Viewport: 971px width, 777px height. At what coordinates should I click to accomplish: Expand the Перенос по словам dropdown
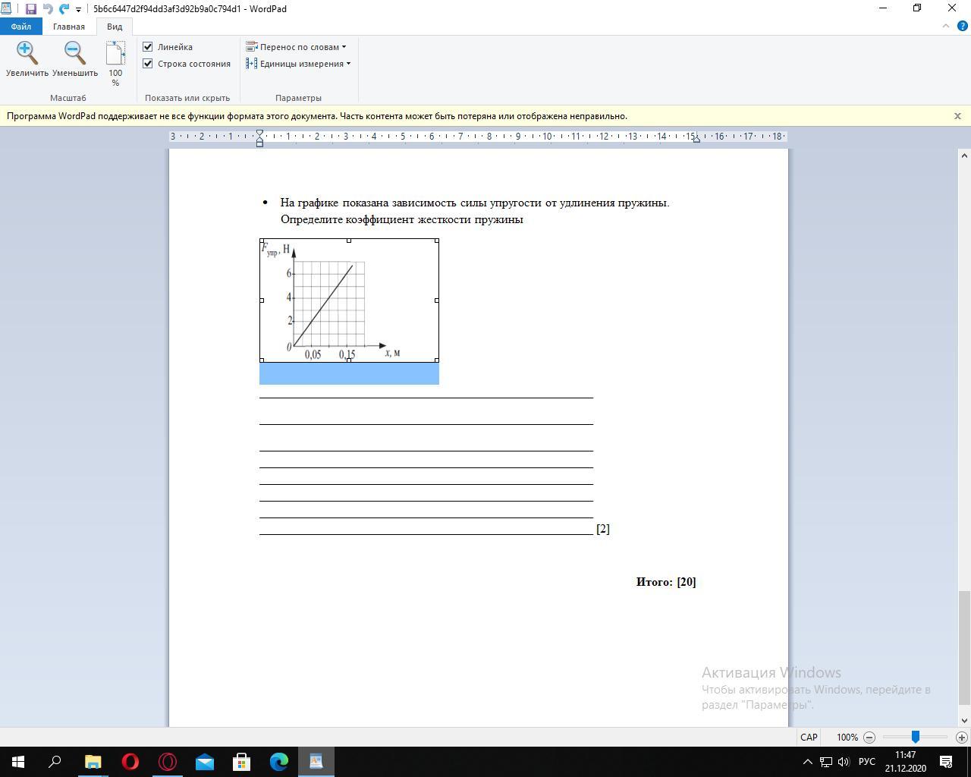coord(297,47)
